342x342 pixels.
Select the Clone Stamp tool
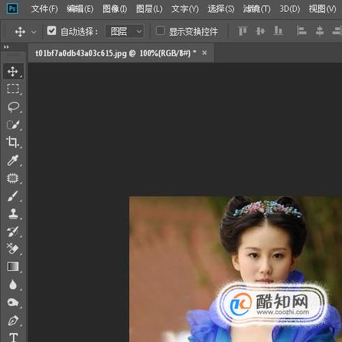13,214
